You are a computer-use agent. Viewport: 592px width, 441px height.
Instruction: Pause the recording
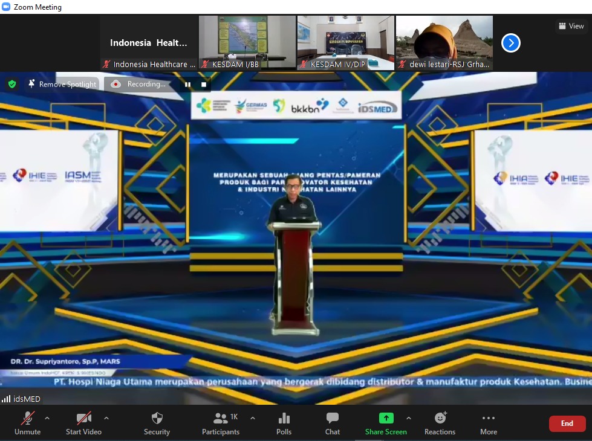[188, 85]
